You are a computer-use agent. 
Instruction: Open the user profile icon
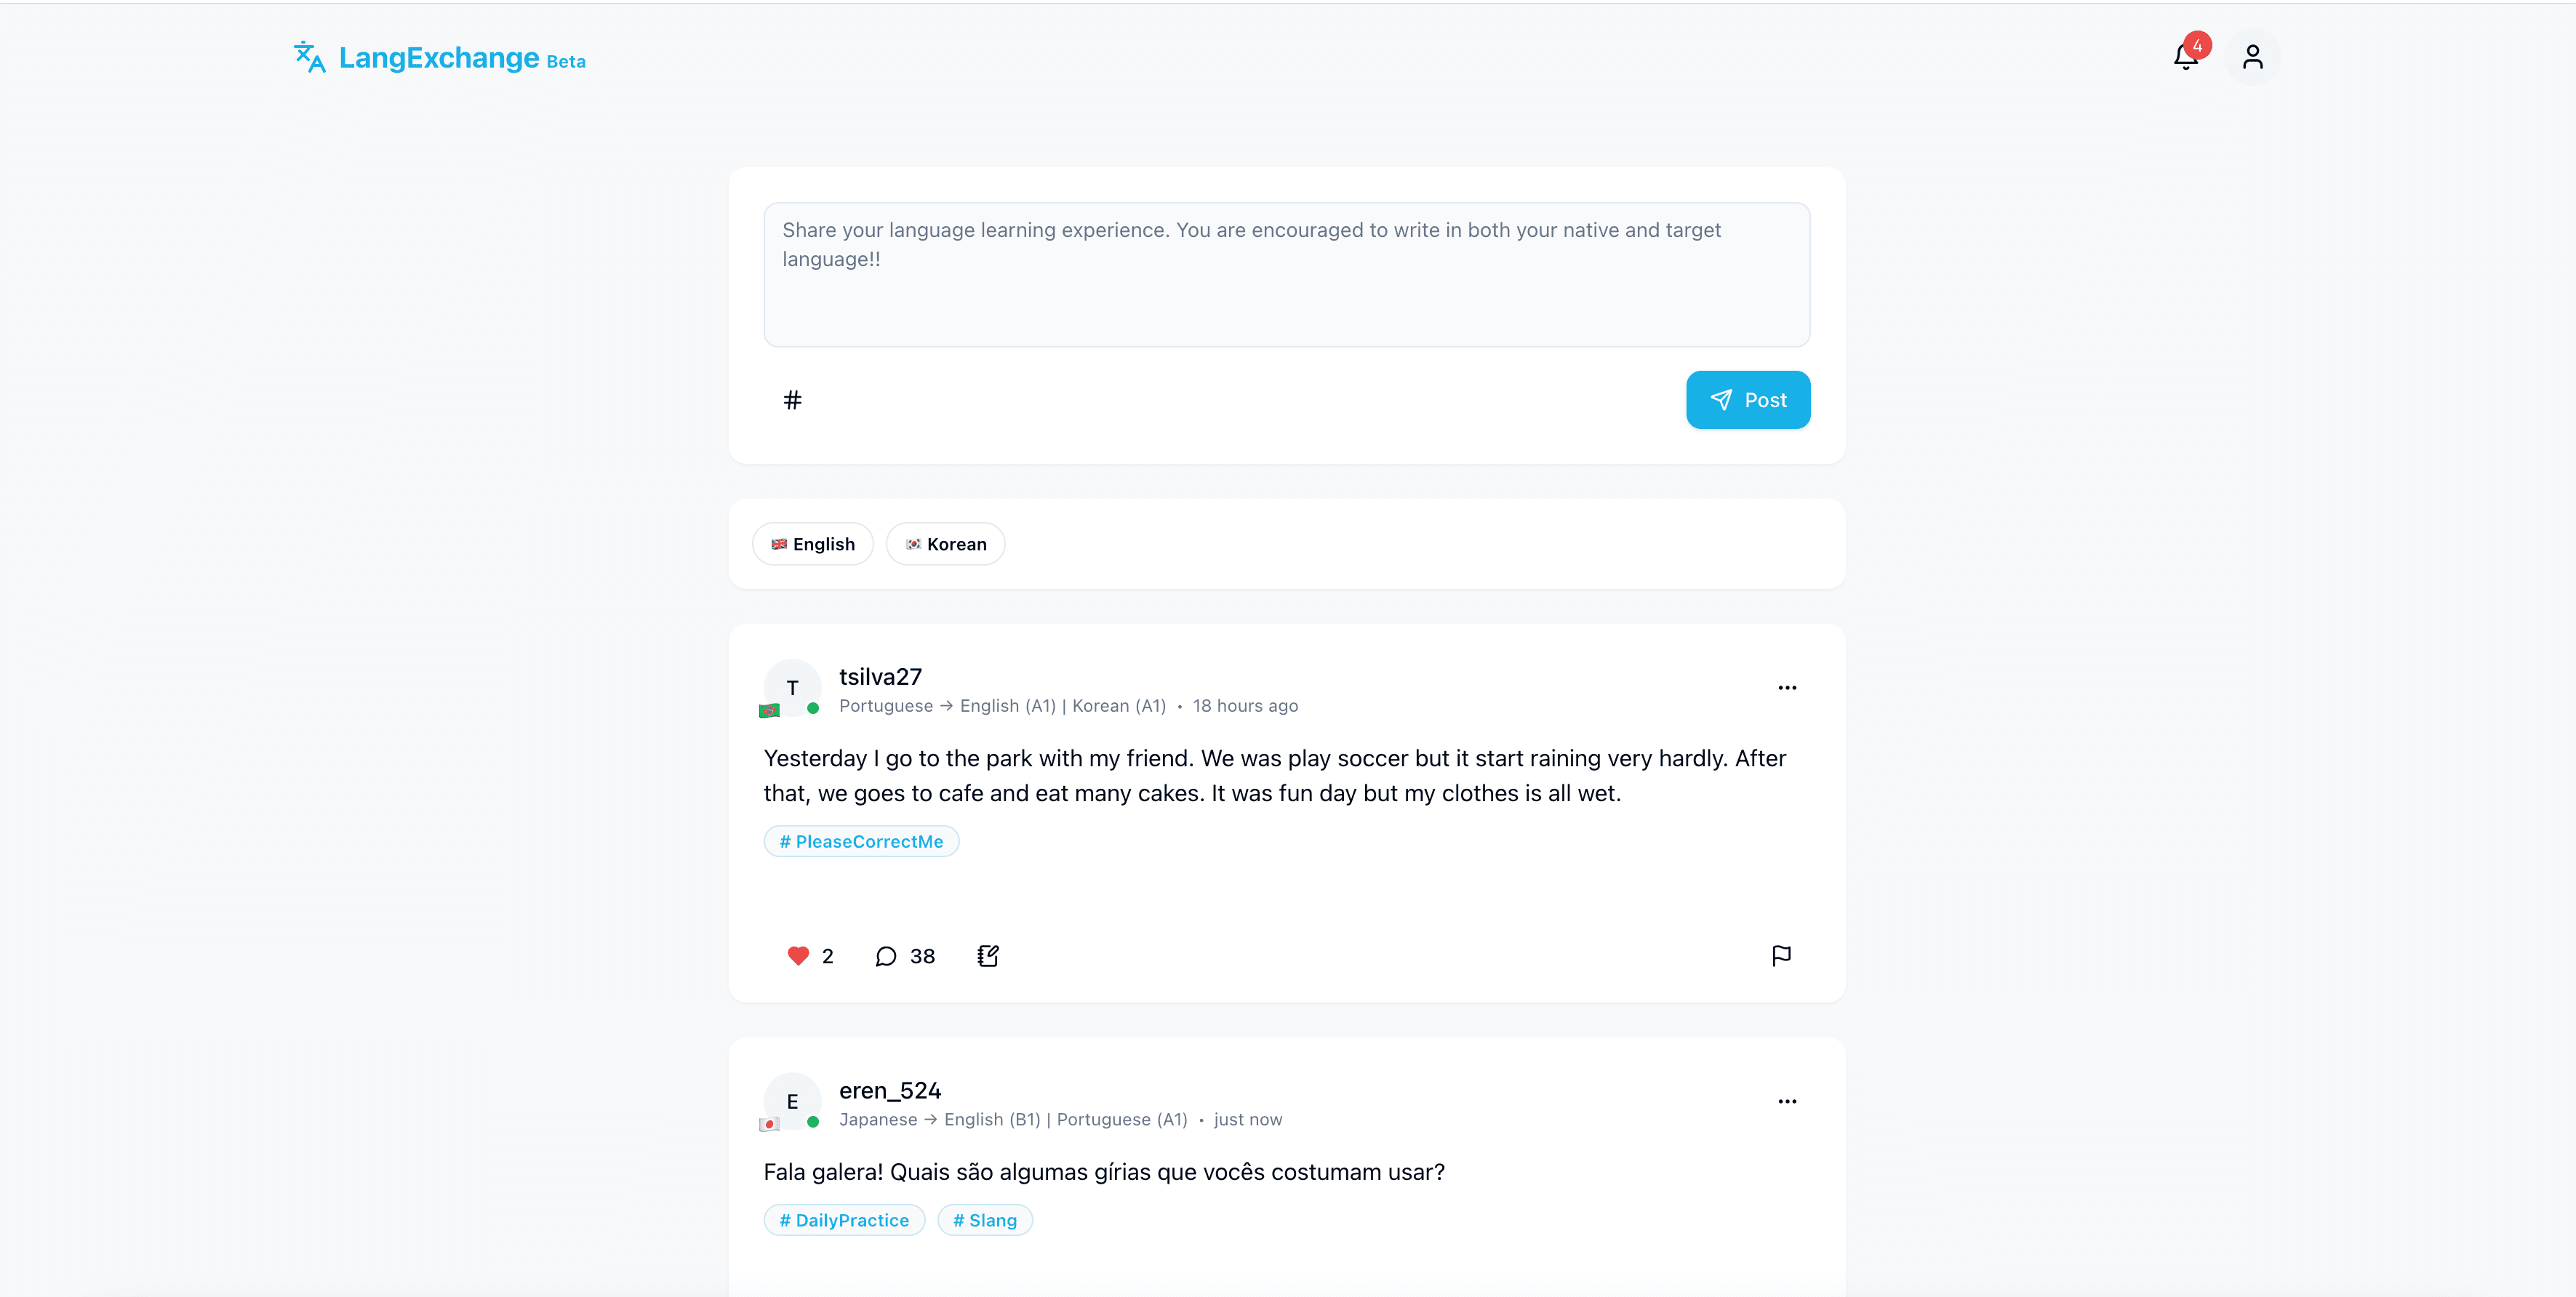[2252, 57]
